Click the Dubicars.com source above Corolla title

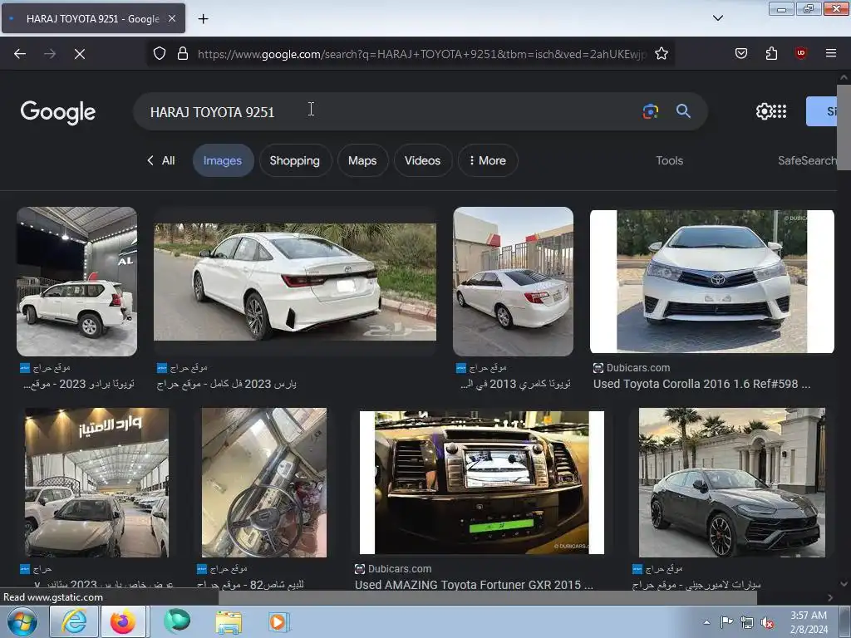(x=632, y=368)
